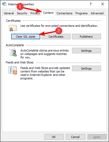Click the AutoComplete person document icon

(13, 52)
